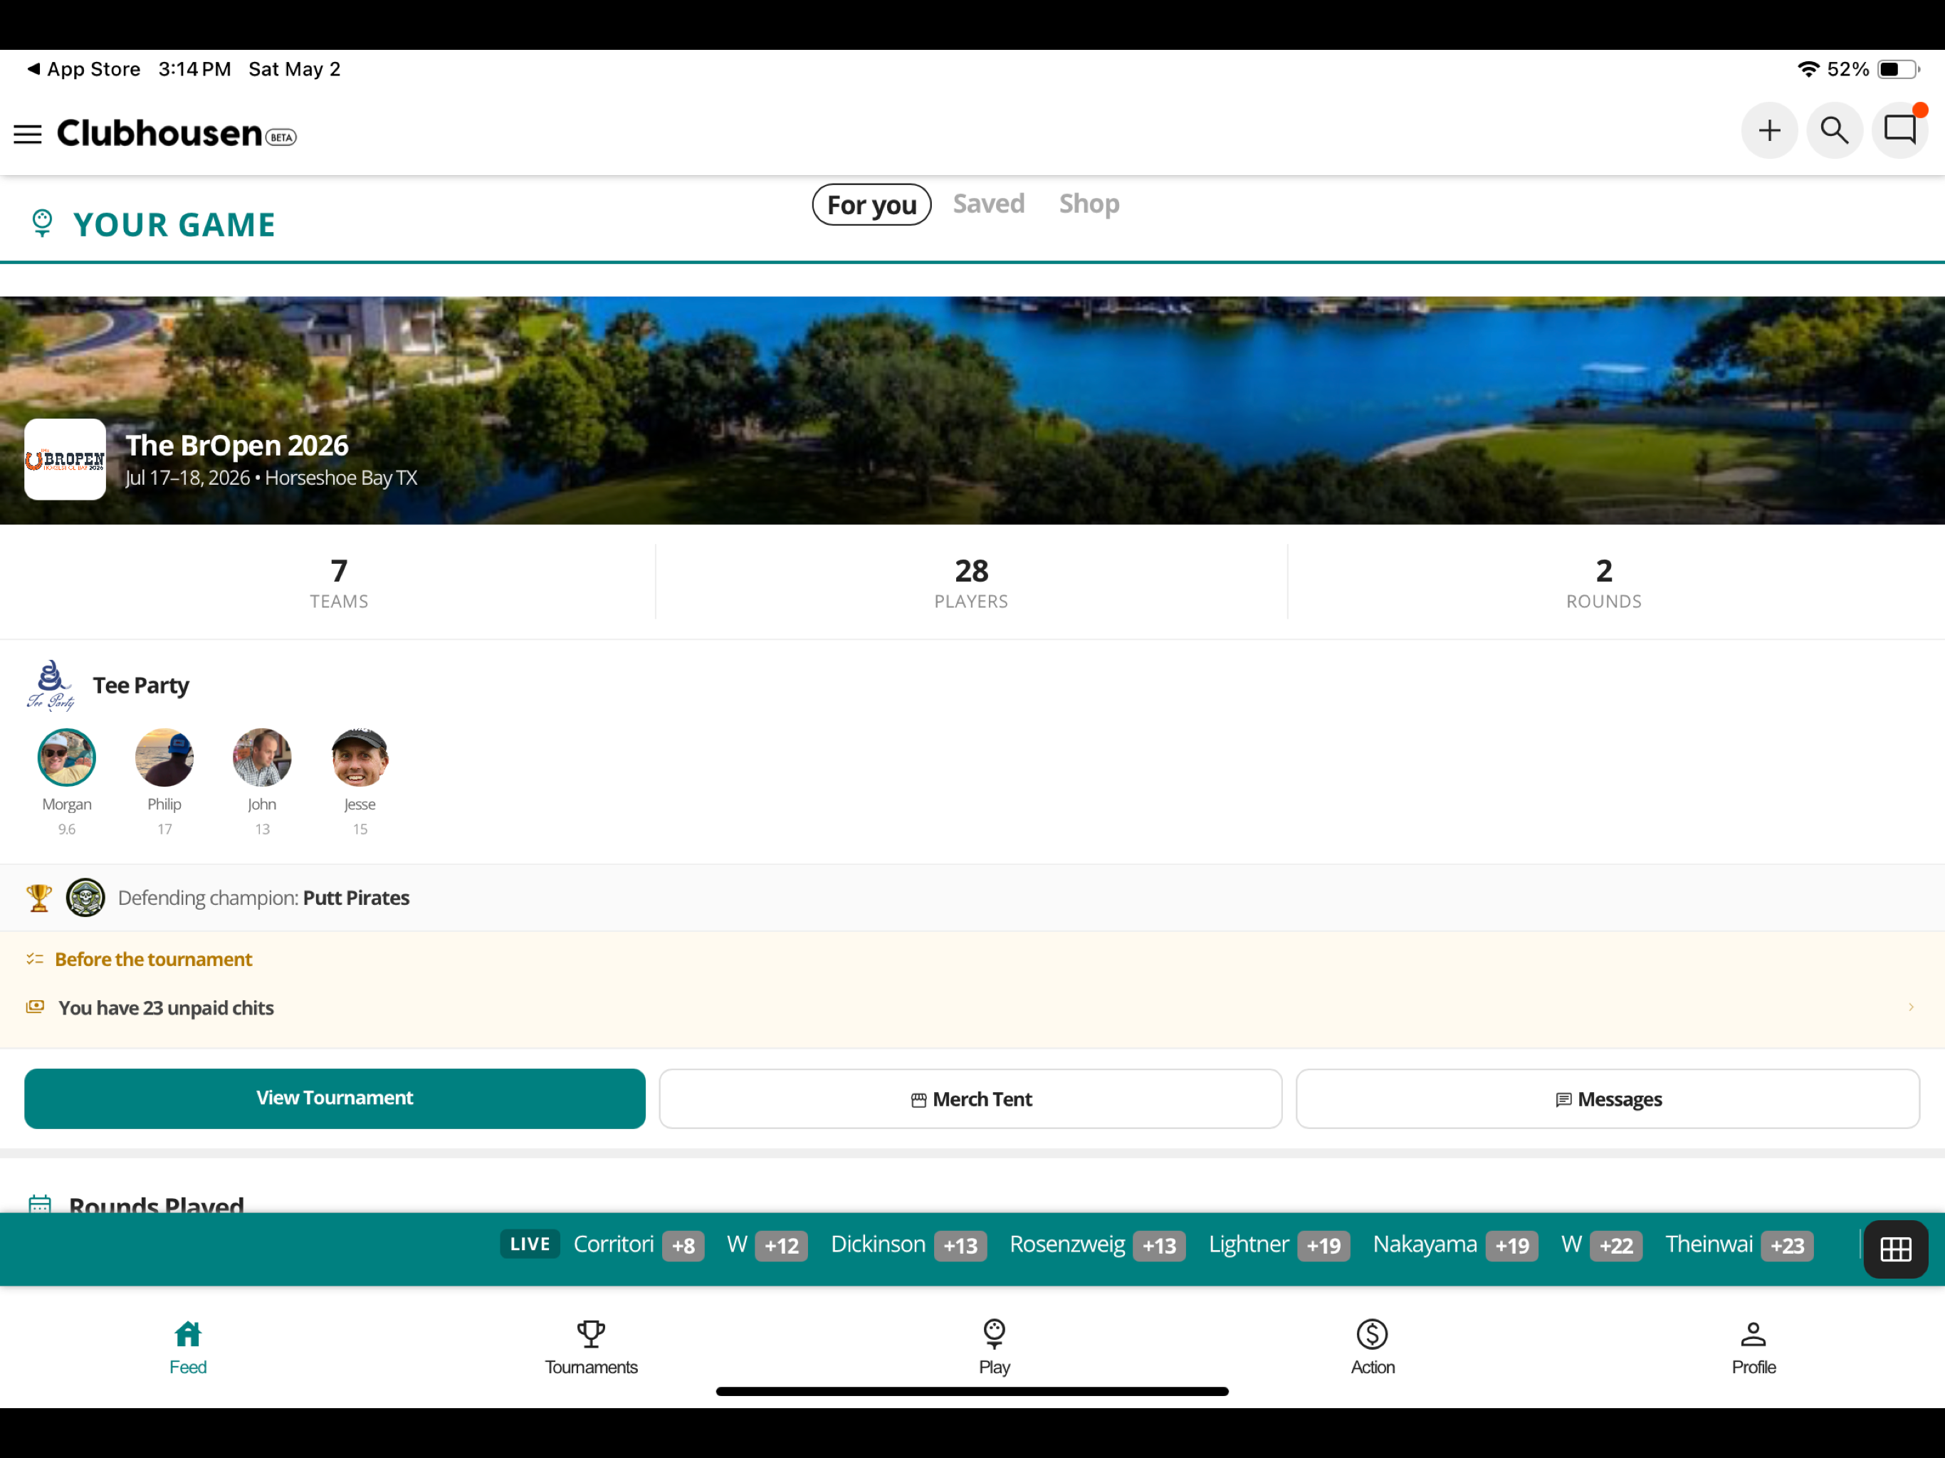Tap Dickinson +13 in live ticker

908,1244
